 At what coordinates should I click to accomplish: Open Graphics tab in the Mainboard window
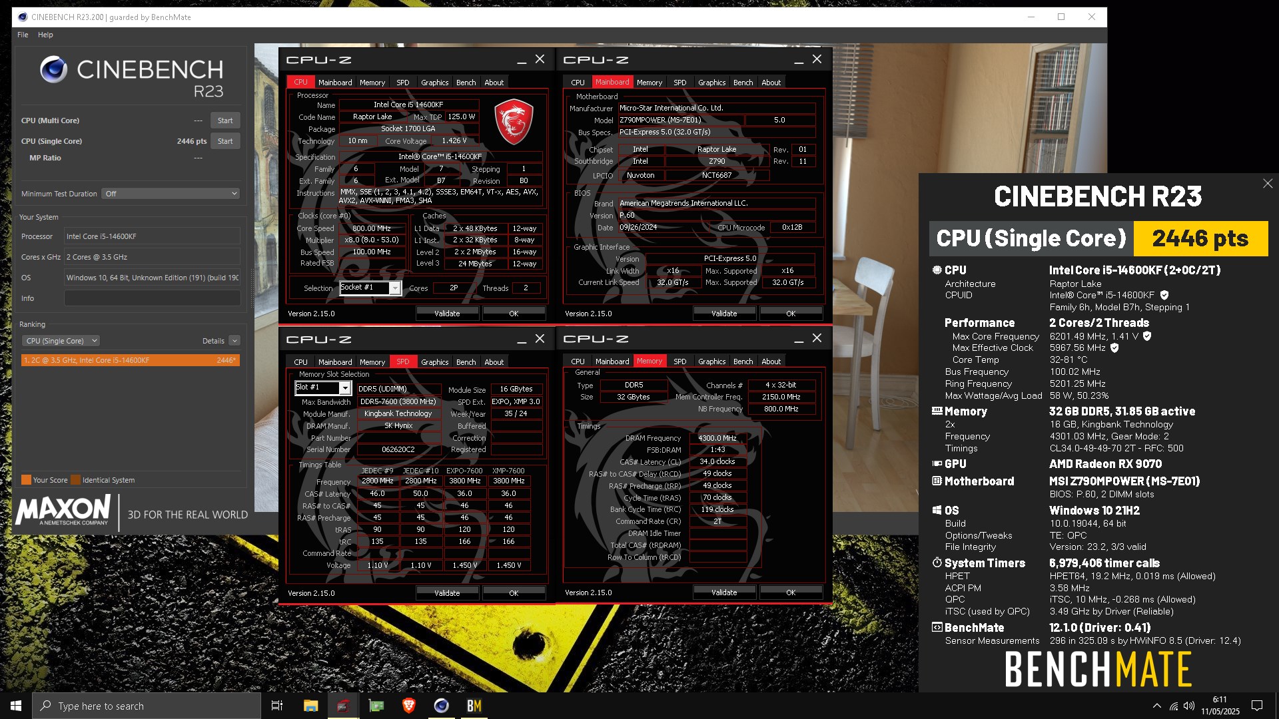711,83
